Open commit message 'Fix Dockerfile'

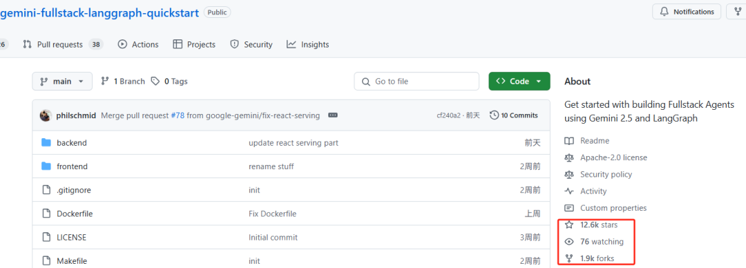coord(273,213)
